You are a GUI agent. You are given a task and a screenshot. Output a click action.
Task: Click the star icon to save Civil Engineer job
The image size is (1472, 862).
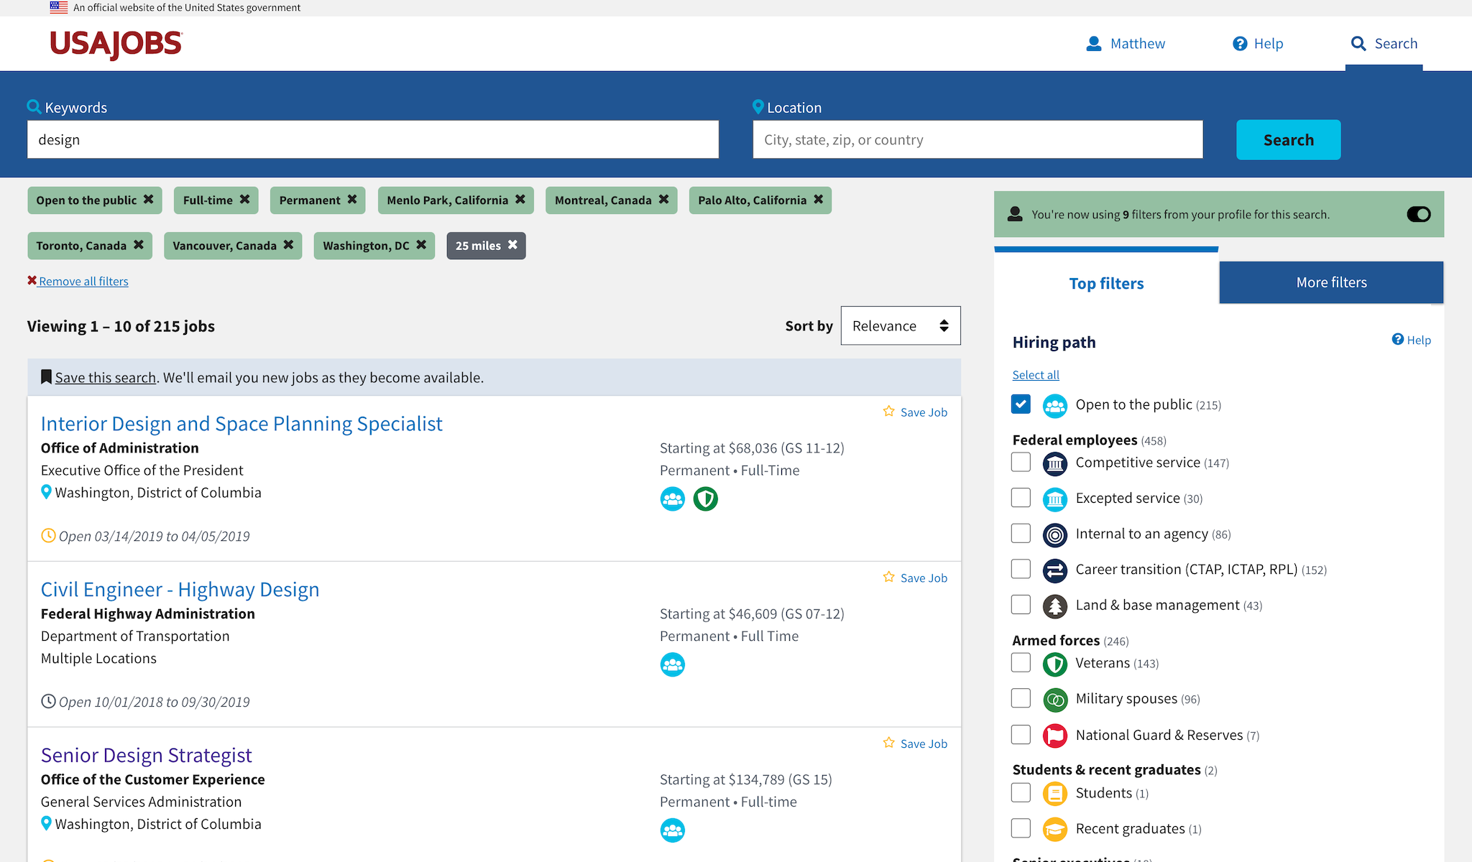889,578
